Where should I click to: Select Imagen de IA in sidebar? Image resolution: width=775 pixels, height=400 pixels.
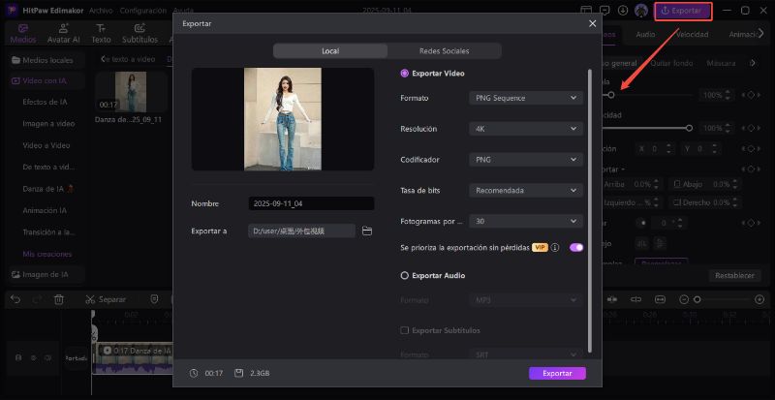[46, 274]
